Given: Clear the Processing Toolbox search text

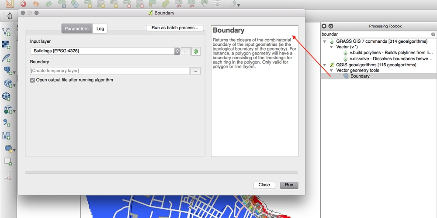Looking at the screenshot, I should pyautogui.click(x=433, y=34).
